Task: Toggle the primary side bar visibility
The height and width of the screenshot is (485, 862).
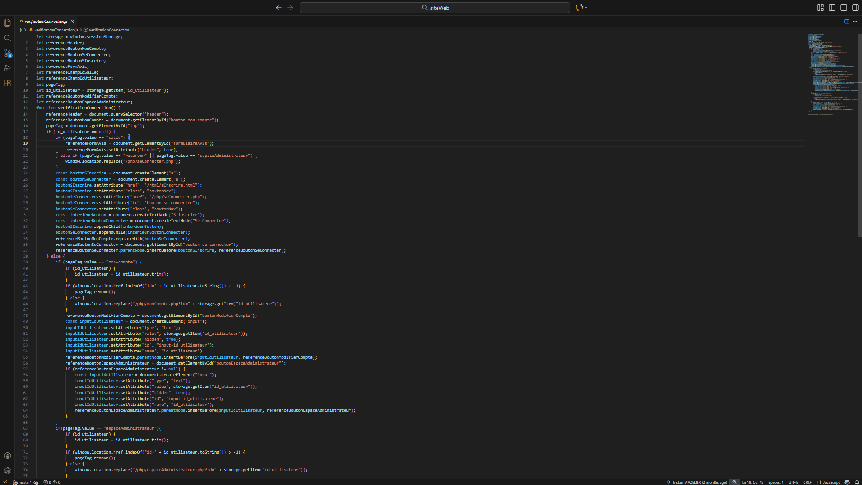Action: click(x=832, y=8)
